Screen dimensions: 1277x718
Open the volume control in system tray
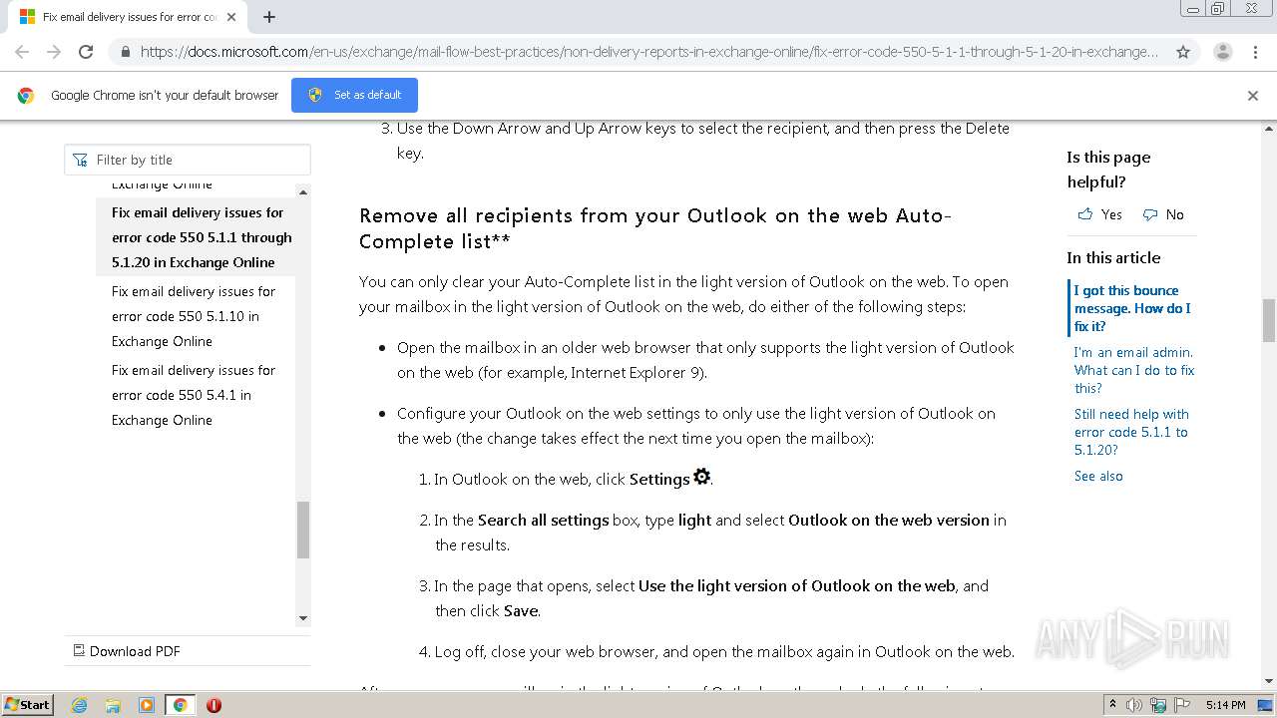click(x=1134, y=705)
